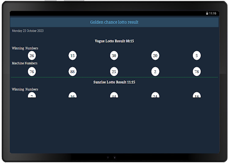Tap Vogue winning number ball 20
Viewport: 230px width, 165px height.
point(155,55)
